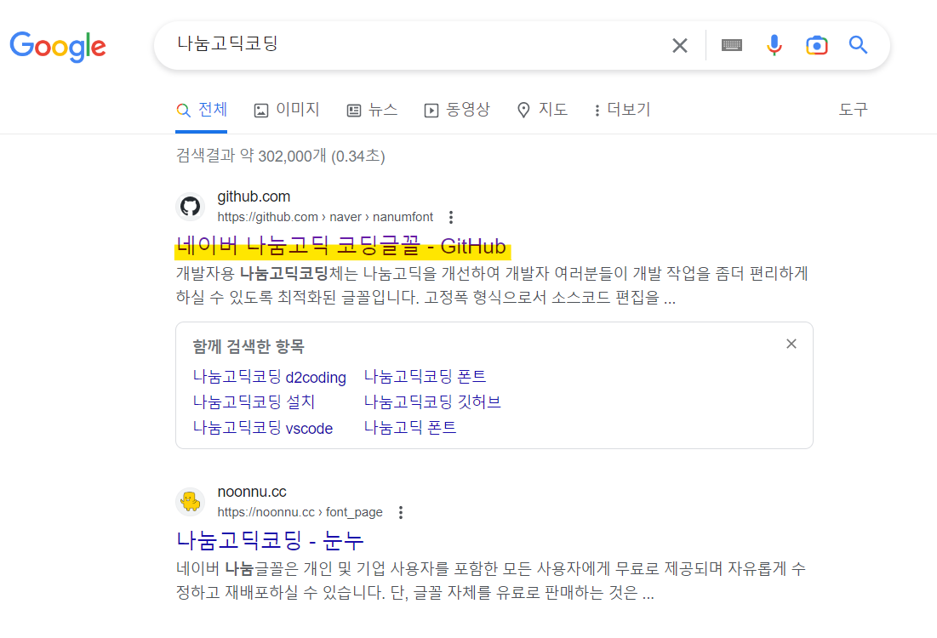Click the blue magnifier search button

coord(858,45)
